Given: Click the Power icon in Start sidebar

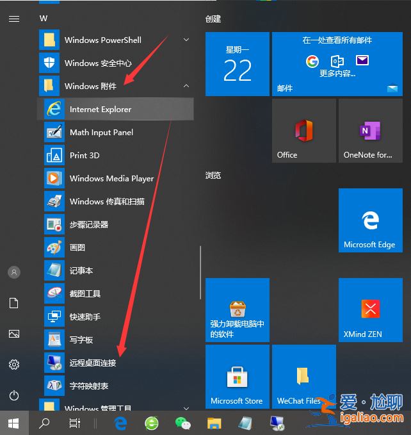Looking at the screenshot, I should tap(14, 395).
